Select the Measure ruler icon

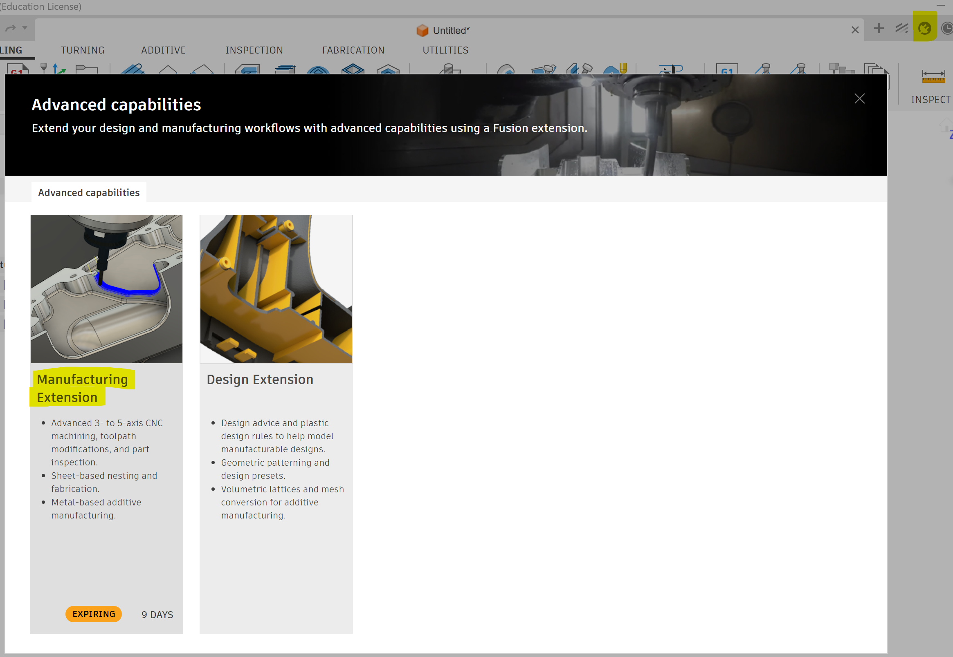click(x=933, y=76)
